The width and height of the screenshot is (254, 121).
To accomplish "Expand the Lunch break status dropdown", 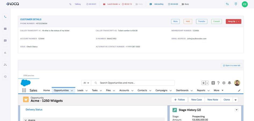I will click(x=119, y=4).
